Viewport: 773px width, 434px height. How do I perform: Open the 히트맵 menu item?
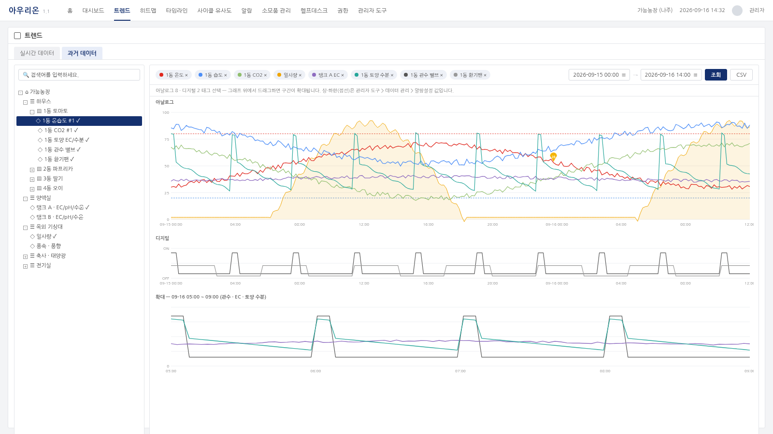tap(148, 11)
